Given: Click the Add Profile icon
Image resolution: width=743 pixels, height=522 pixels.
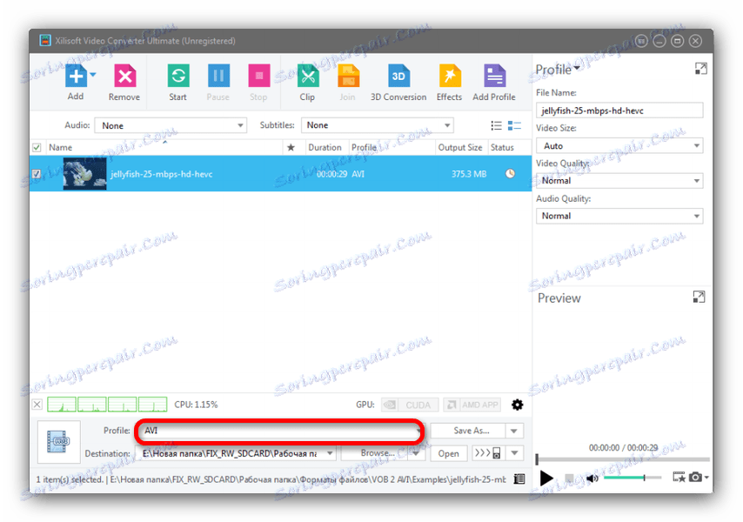Looking at the screenshot, I should click(x=494, y=76).
